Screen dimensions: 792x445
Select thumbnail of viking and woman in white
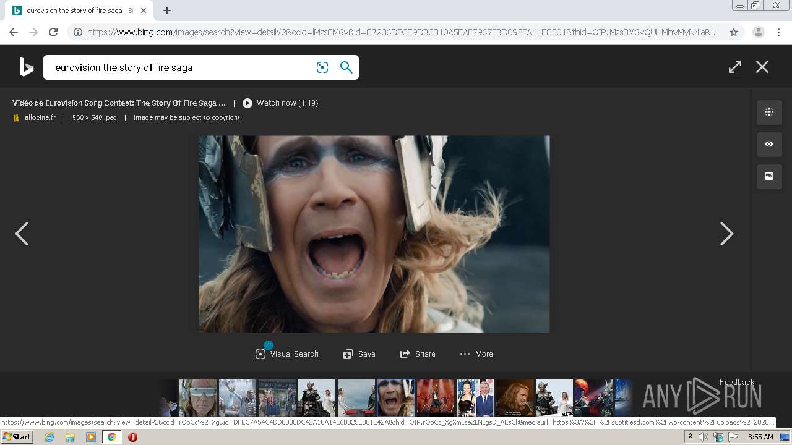click(317, 397)
